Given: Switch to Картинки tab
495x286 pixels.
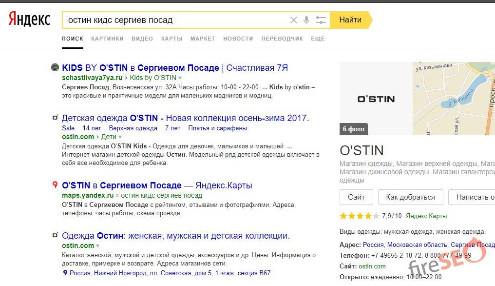Looking at the screenshot, I should point(107,39).
